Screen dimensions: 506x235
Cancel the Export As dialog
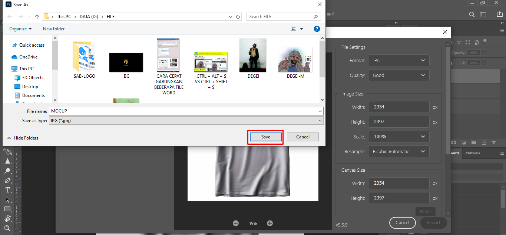402,223
